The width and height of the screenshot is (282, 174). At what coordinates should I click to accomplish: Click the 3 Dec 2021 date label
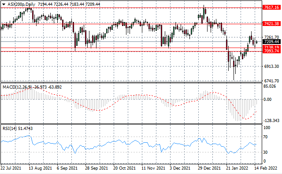[180, 168]
